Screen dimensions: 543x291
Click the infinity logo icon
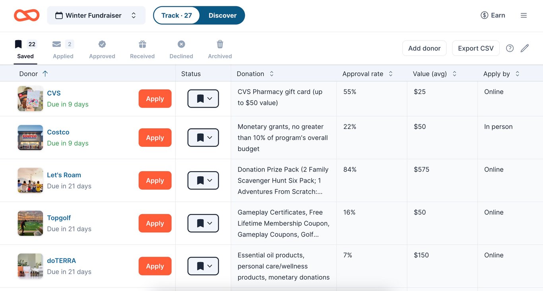(x=27, y=15)
